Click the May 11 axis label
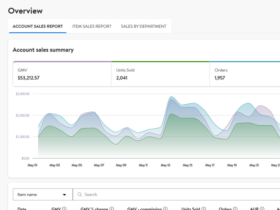 click(x=143, y=165)
